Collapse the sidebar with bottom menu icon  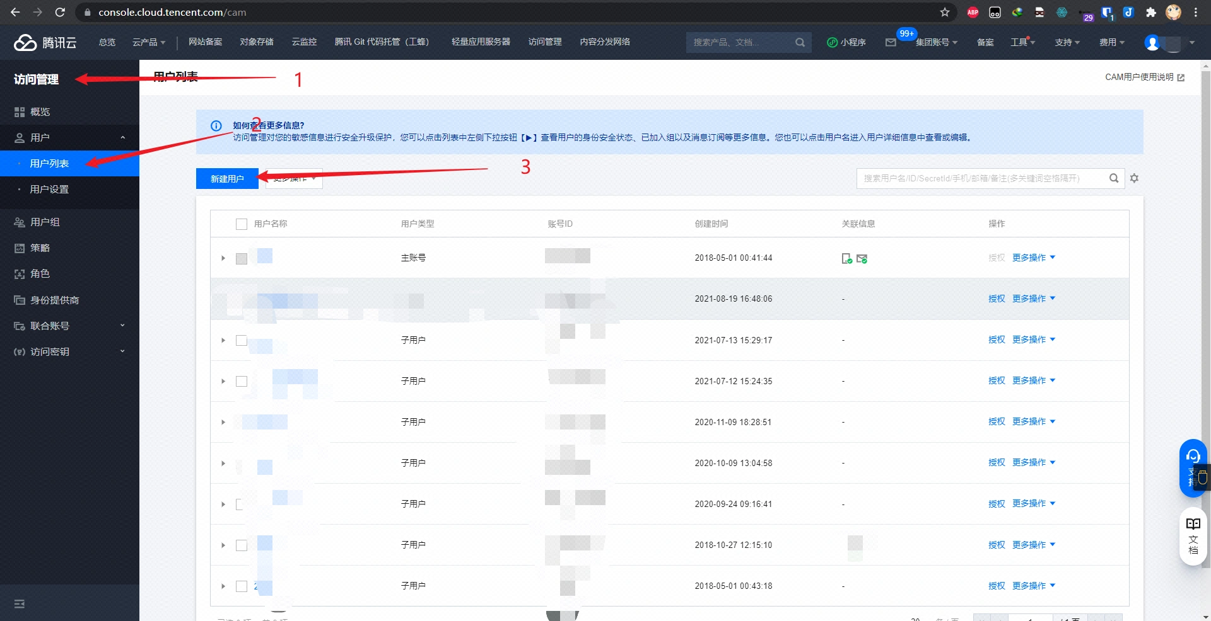pos(20,604)
